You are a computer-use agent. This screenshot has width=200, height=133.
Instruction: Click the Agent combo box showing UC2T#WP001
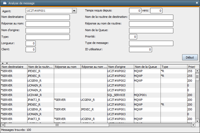(x=51, y=11)
